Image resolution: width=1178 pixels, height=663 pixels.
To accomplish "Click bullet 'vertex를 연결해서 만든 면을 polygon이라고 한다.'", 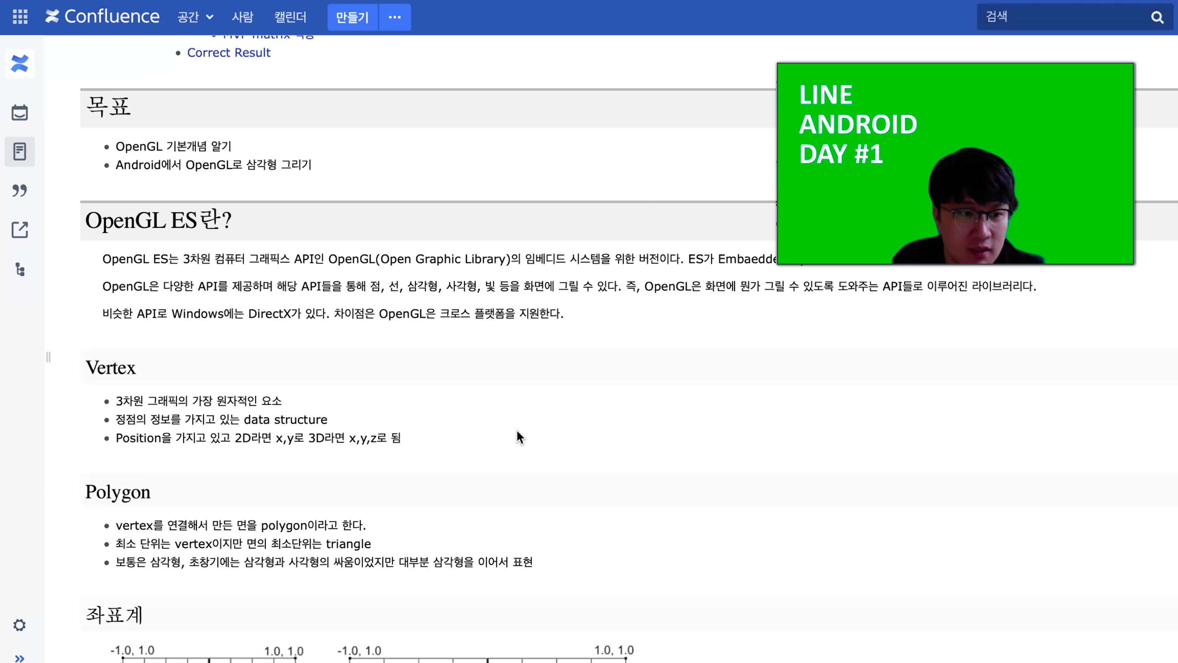I will (x=240, y=525).
